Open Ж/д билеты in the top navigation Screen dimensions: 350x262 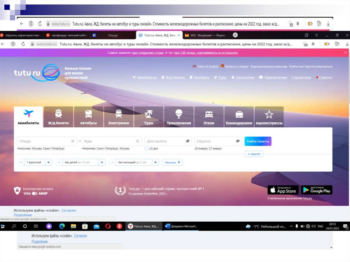[173, 78]
